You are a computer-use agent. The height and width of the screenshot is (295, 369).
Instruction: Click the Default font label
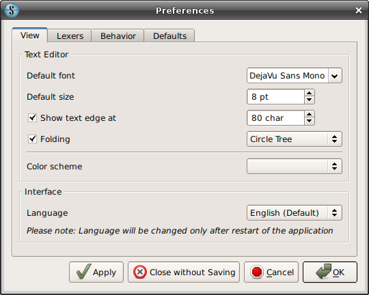(x=51, y=76)
